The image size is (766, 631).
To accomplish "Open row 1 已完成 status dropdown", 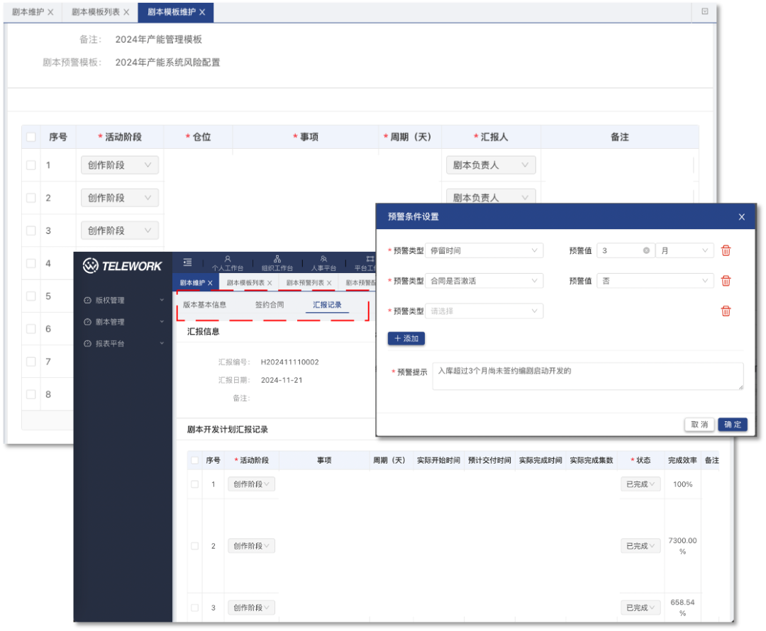I will point(640,484).
